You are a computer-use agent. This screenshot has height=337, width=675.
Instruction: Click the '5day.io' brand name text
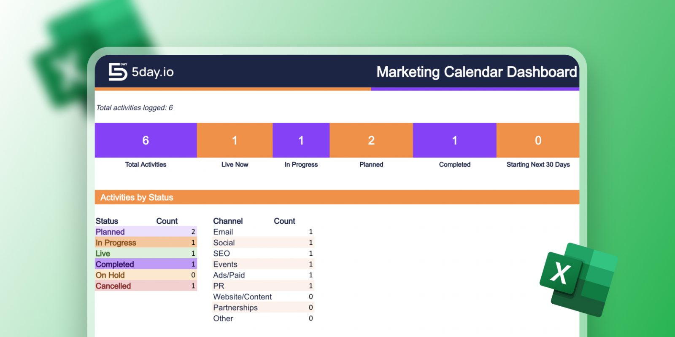[153, 72]
